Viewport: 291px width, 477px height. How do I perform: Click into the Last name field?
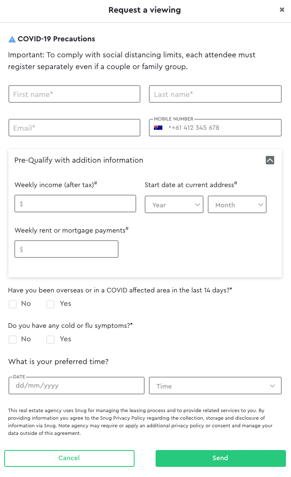(215, 94)
